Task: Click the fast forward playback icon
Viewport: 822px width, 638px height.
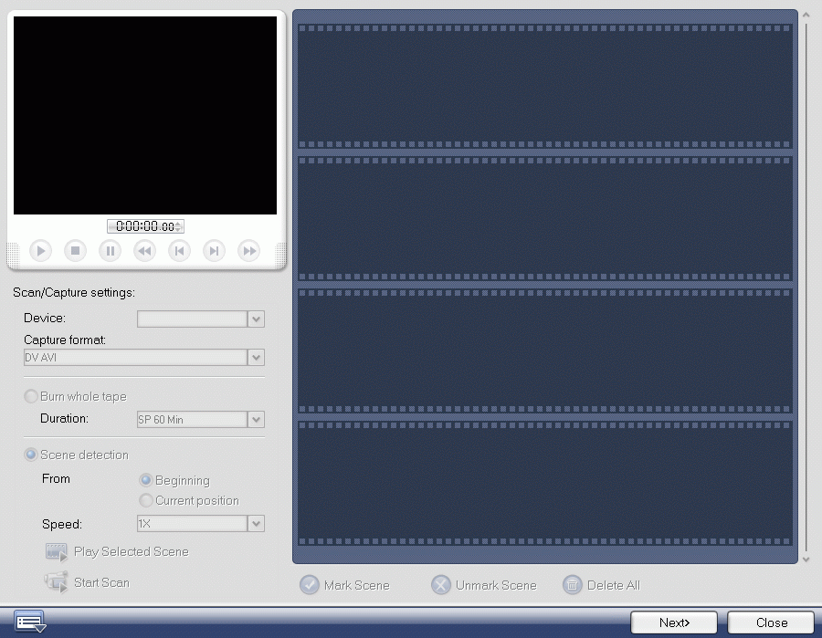Action: 248,250
